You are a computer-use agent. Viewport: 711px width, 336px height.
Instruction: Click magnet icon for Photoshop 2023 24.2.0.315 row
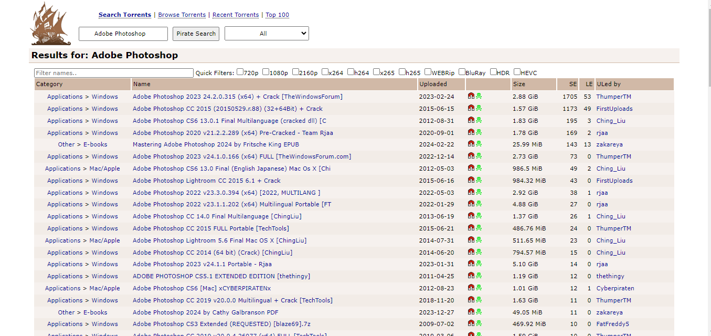pyautogui.click(x=471, y=96)
